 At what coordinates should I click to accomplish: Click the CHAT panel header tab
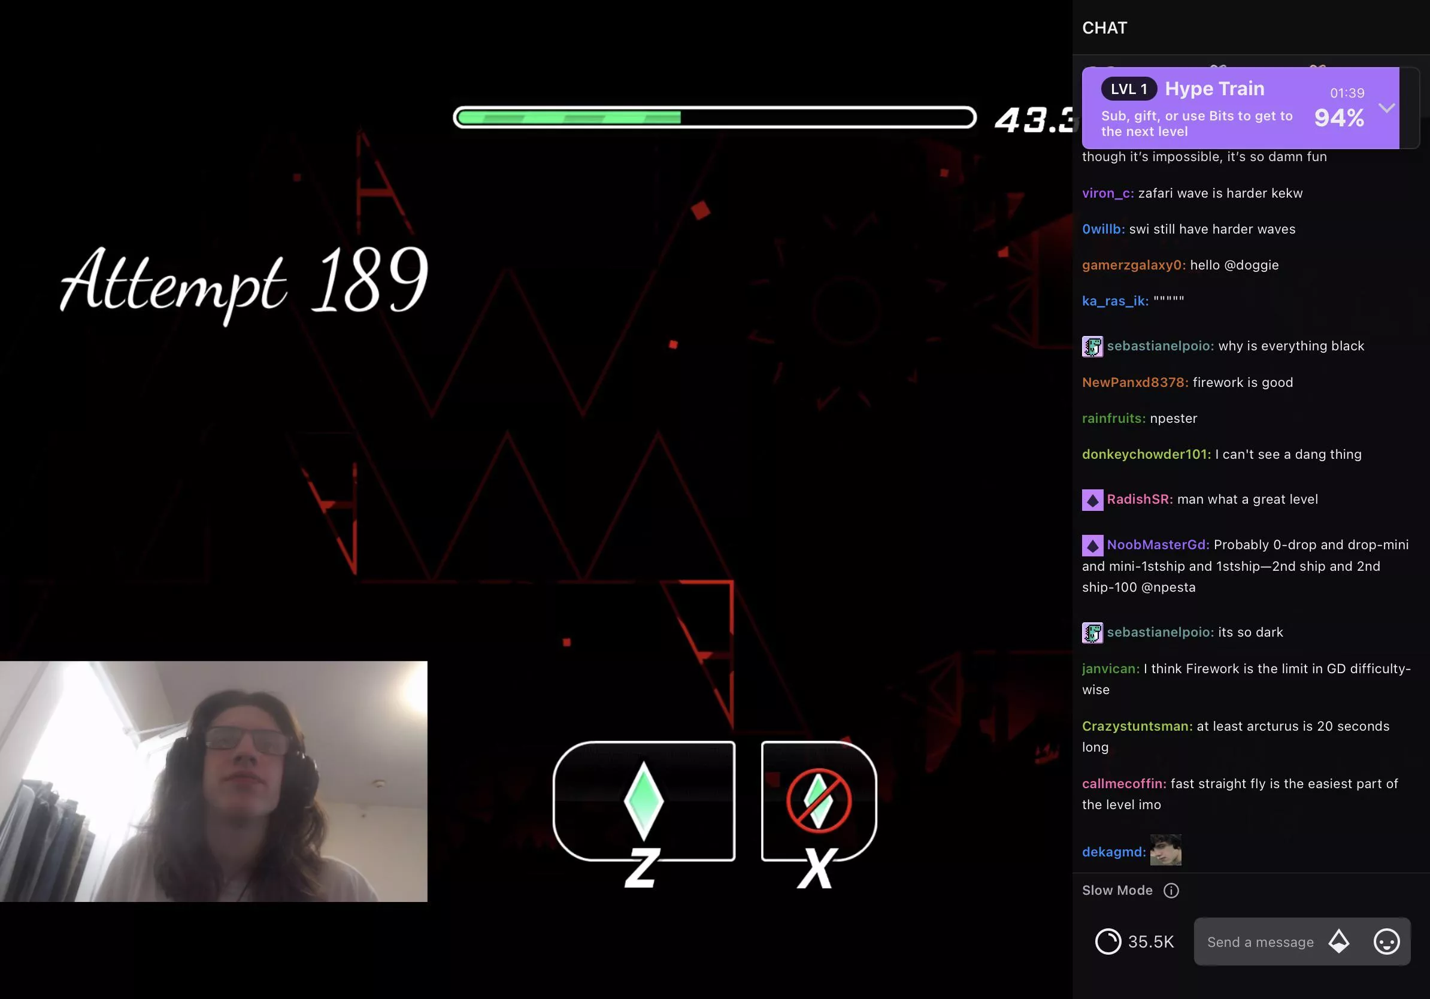(x=1105, y=27)
